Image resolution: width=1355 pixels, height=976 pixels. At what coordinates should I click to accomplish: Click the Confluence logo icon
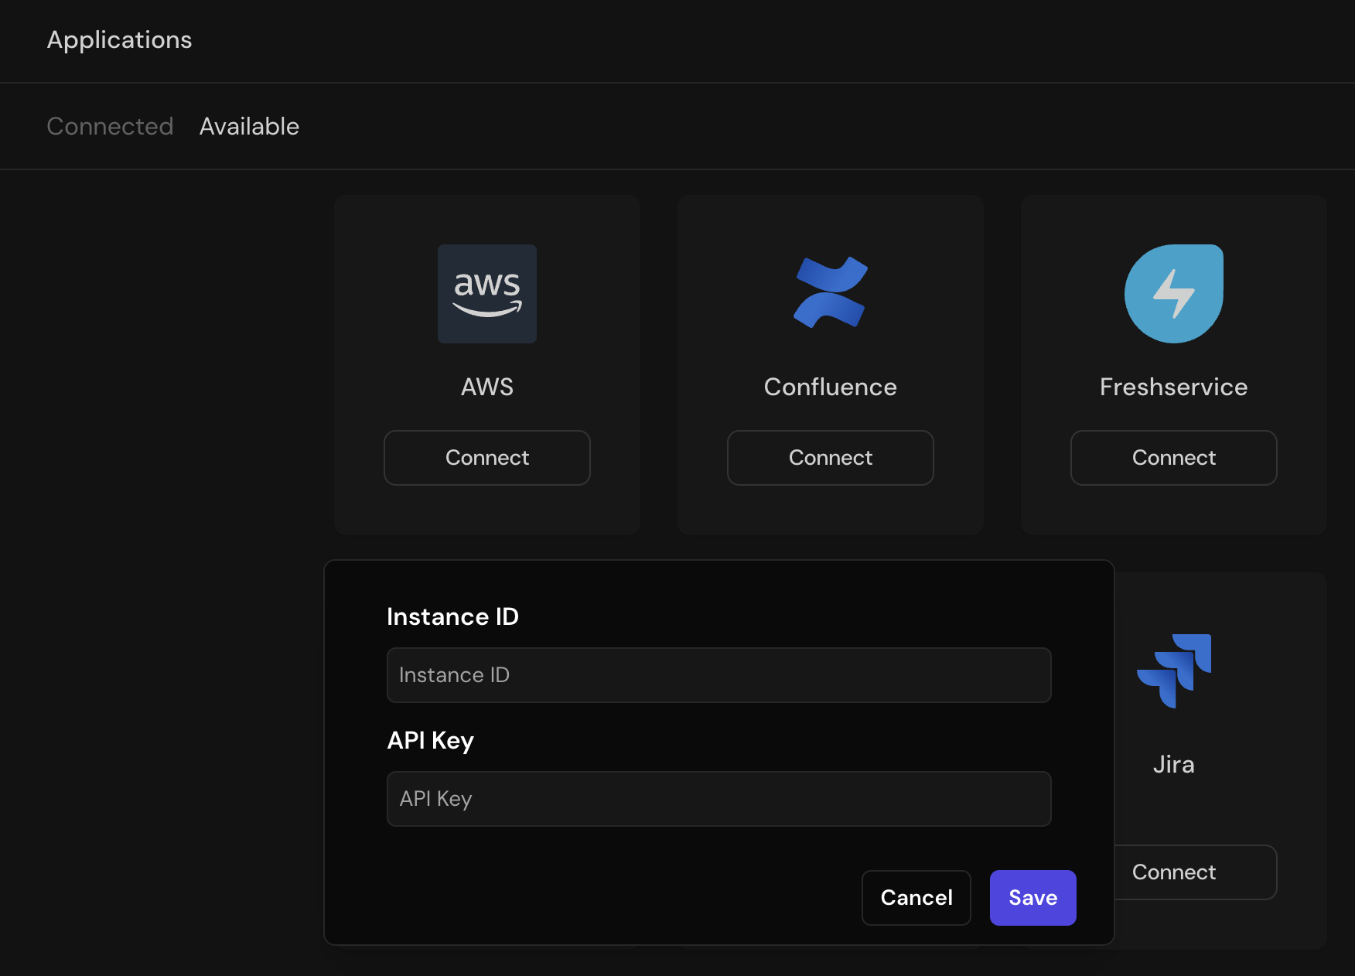(830, 293)
